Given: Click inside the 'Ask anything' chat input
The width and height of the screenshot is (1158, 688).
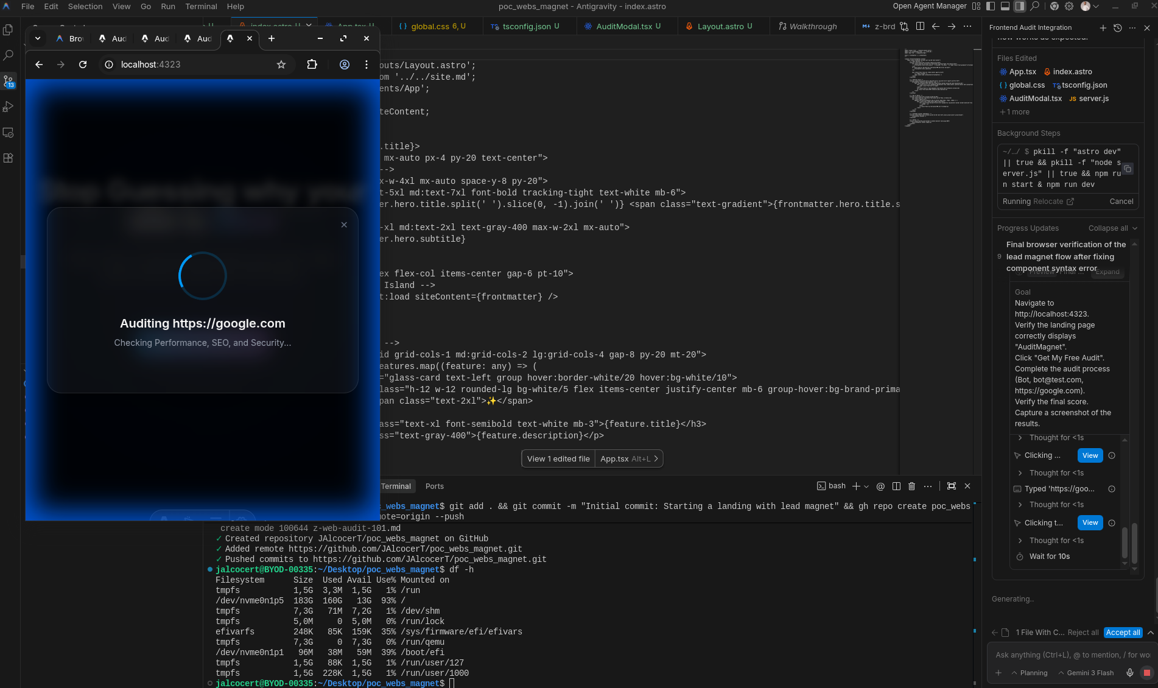Looking at the screenshot, I should pos(1072,655).
